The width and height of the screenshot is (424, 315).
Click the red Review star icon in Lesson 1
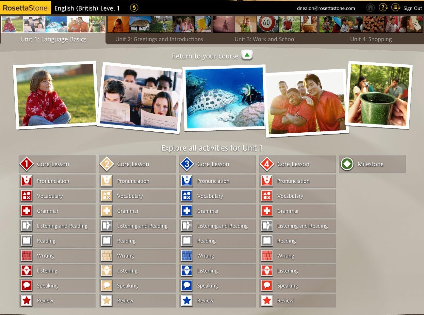(26, 301)
